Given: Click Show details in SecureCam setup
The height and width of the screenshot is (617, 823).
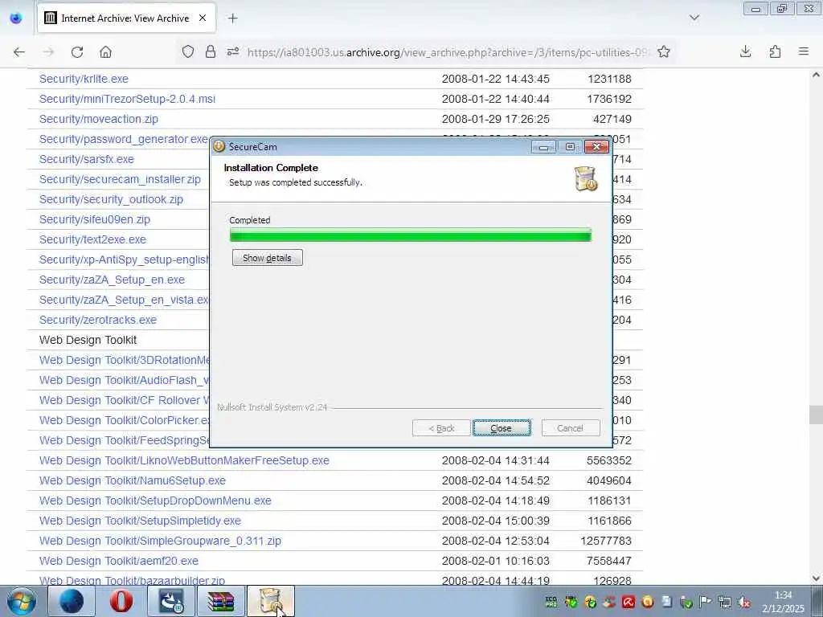Looking at the screenshot, I should pyautogui.click(x=267, y=258).
